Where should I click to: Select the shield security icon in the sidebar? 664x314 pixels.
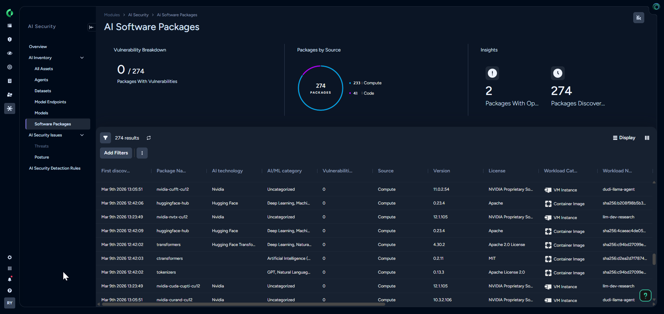pyautogui.click(x=10, y=39)
